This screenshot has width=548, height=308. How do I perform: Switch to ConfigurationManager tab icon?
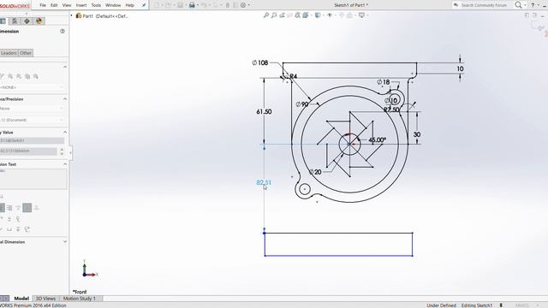click(x=15, y=21)
